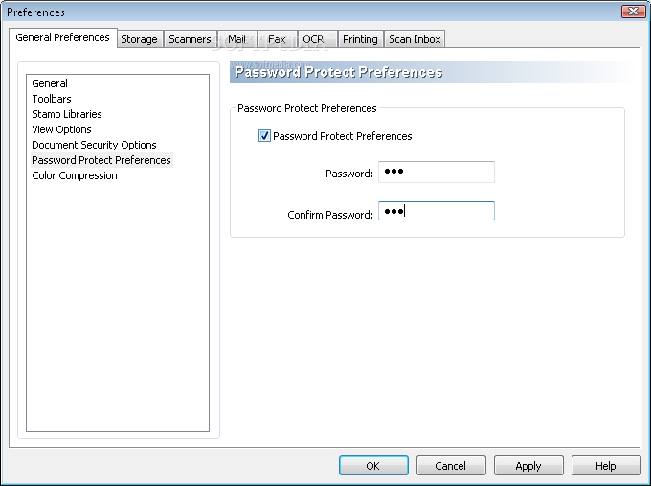Image resolution: width=651 pixels, height=486 pixels.
Task: Open Help for preferences
Action: coord(606,466)
